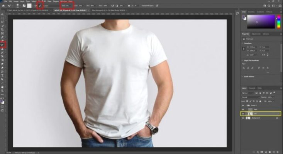The image size is (283, 154).
Task: Select the Crop tool
Action: [2, 30]
